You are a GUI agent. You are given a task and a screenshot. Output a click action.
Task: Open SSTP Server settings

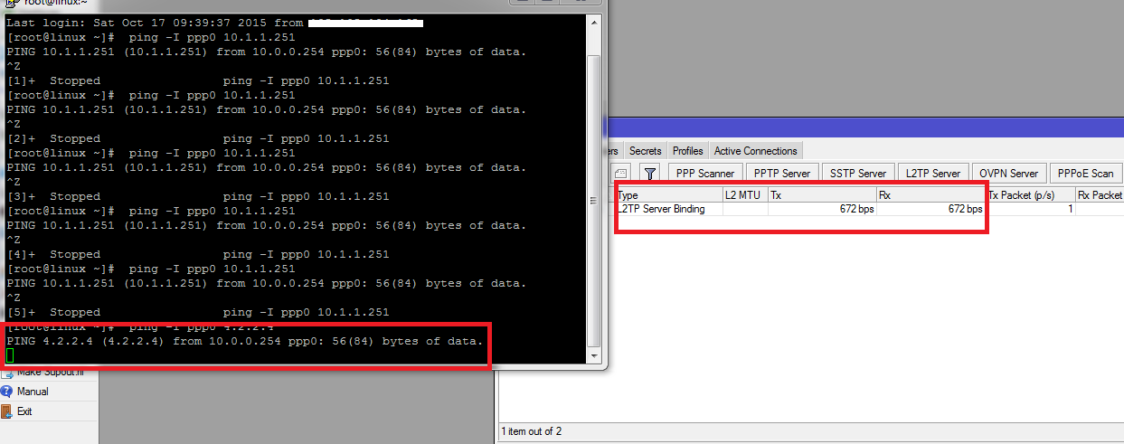pos(858,174)
